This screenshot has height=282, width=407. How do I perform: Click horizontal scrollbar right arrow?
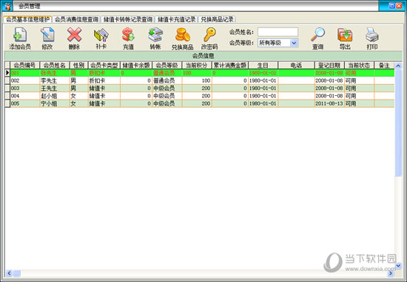pyautogui.click(x=391, y=273)
